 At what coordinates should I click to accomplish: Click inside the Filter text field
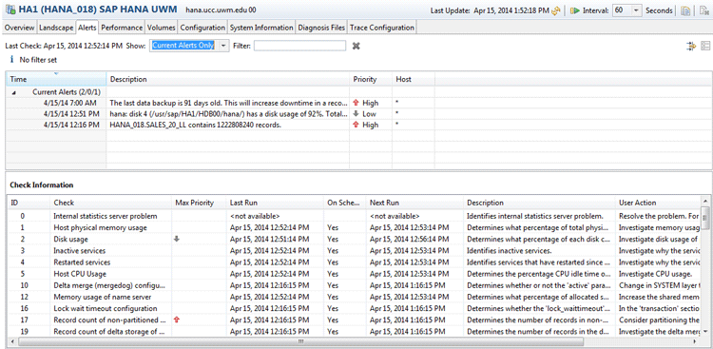tap(299, 46)
